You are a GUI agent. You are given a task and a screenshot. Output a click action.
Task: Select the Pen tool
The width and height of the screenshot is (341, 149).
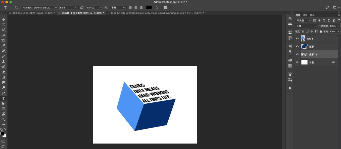tap(4, 93)
